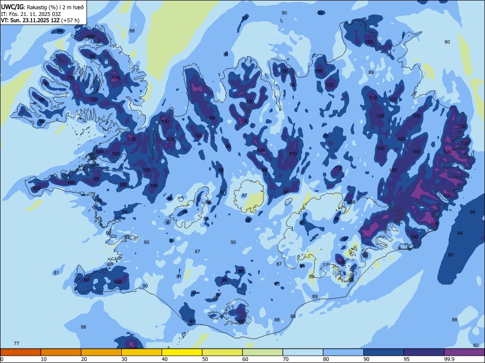Click the humidity value '82' on the map
The height and width of the screenshot is (363, 485).
coord(476,345)
